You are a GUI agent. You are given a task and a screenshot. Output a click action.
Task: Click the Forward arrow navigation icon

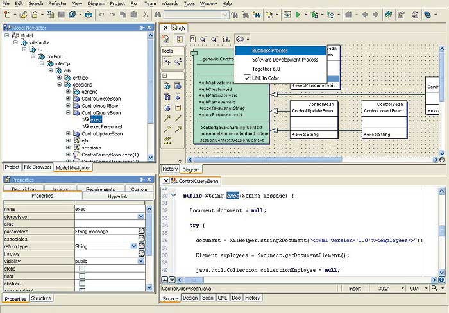(375, 14)
